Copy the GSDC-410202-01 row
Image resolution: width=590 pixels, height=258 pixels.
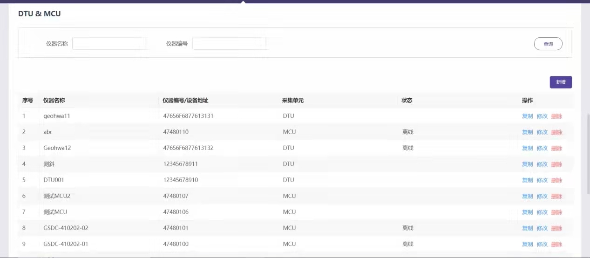pos(527,244)
